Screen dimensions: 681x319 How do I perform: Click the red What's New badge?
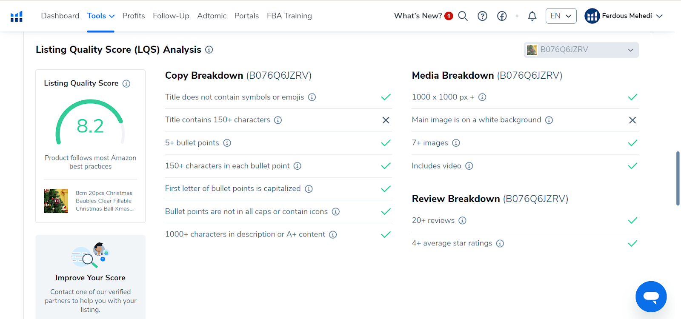pos(449,16)
